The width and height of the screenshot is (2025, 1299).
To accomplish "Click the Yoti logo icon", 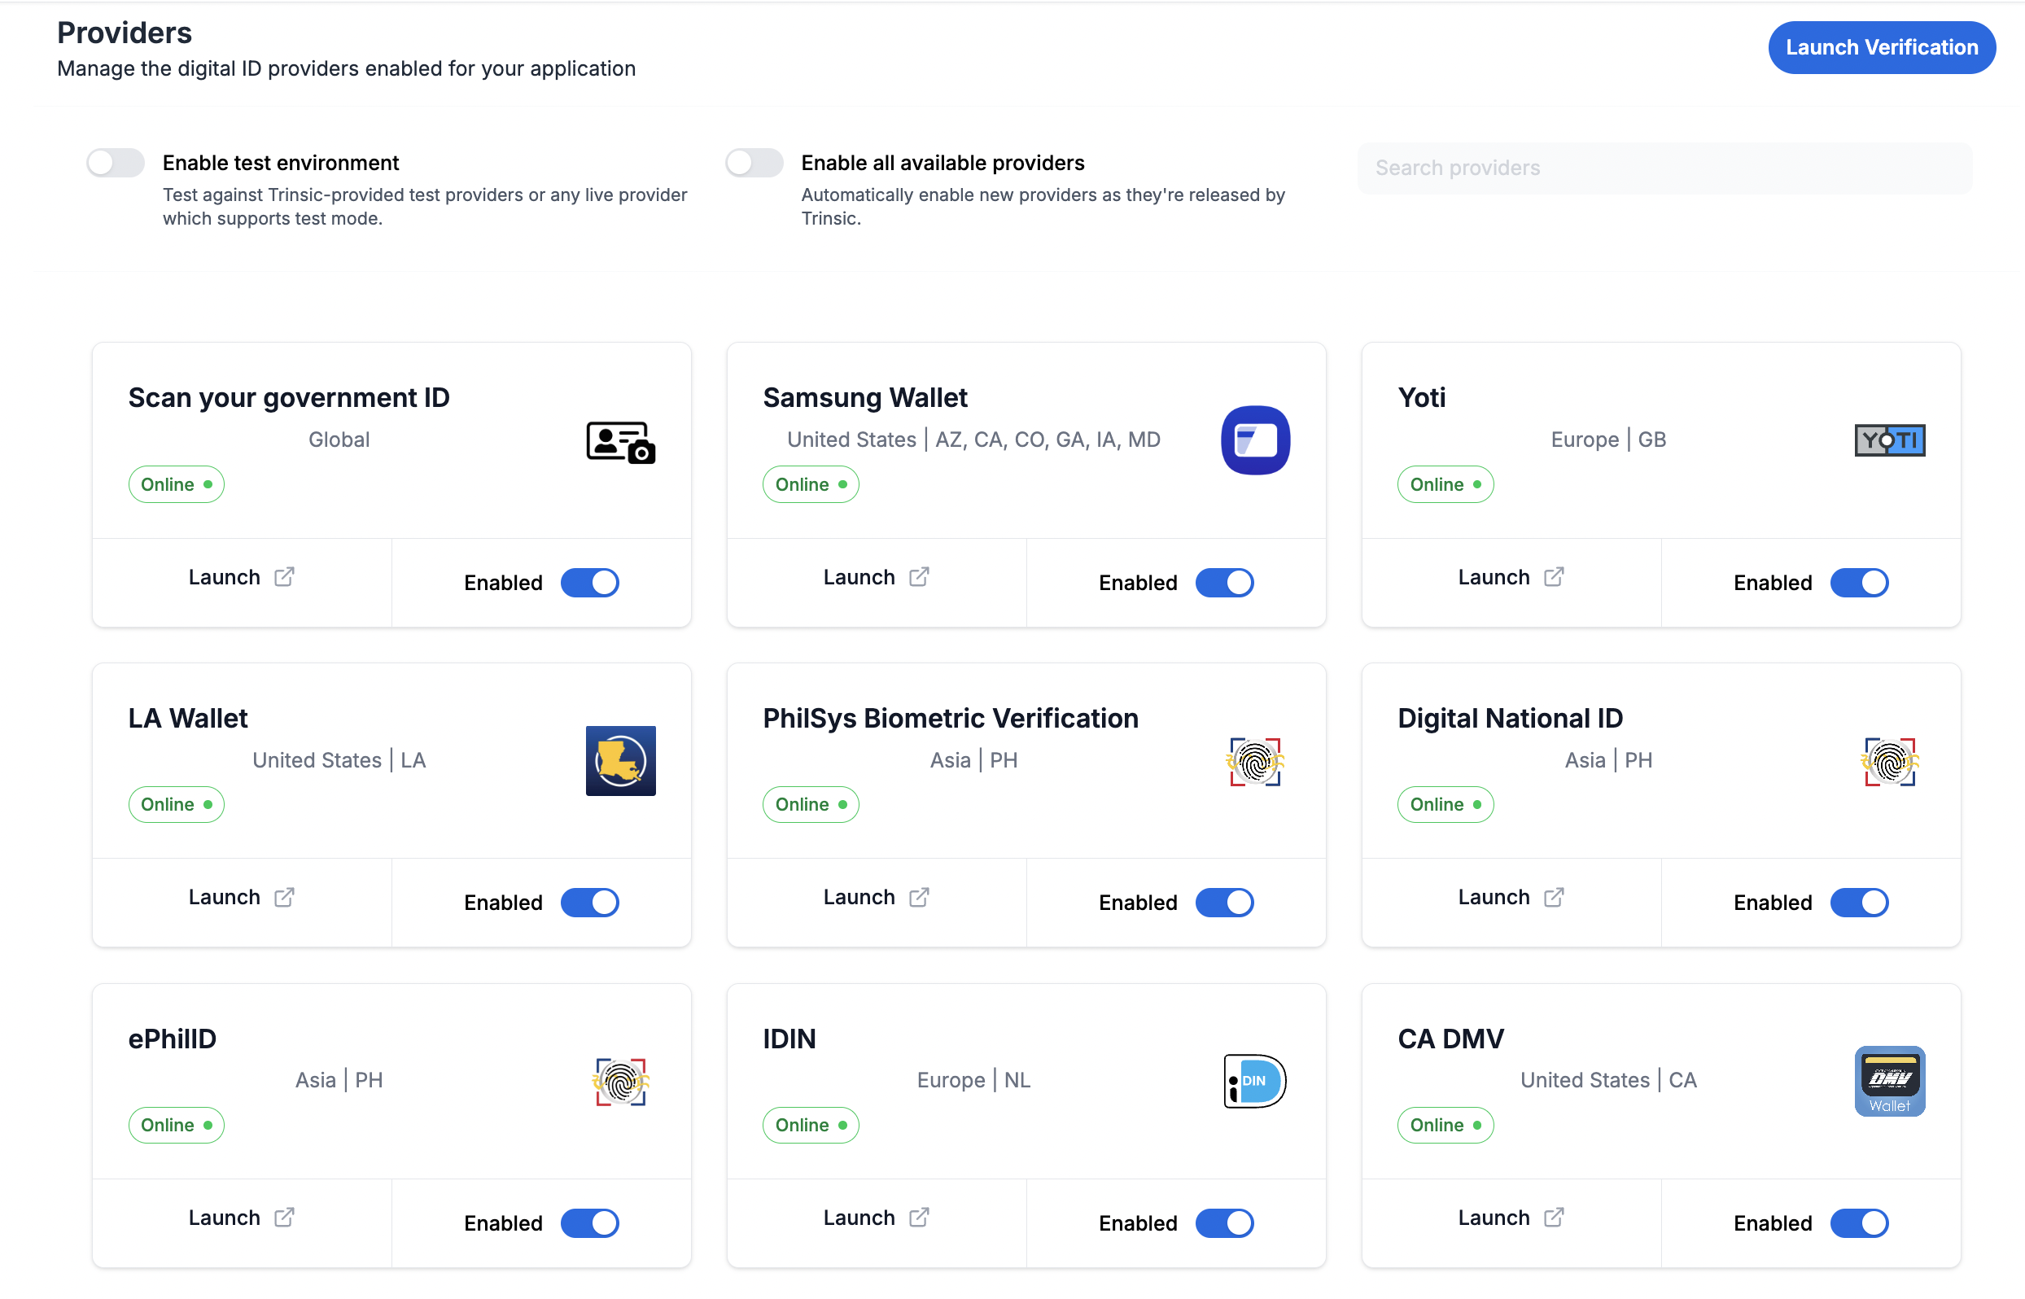I will click(1889, 440).
